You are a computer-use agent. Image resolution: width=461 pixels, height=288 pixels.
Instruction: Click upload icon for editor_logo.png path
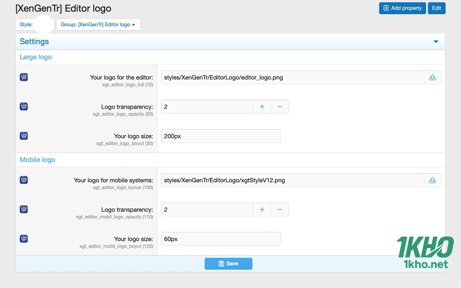pyautogui.click(x=432, y=77)
